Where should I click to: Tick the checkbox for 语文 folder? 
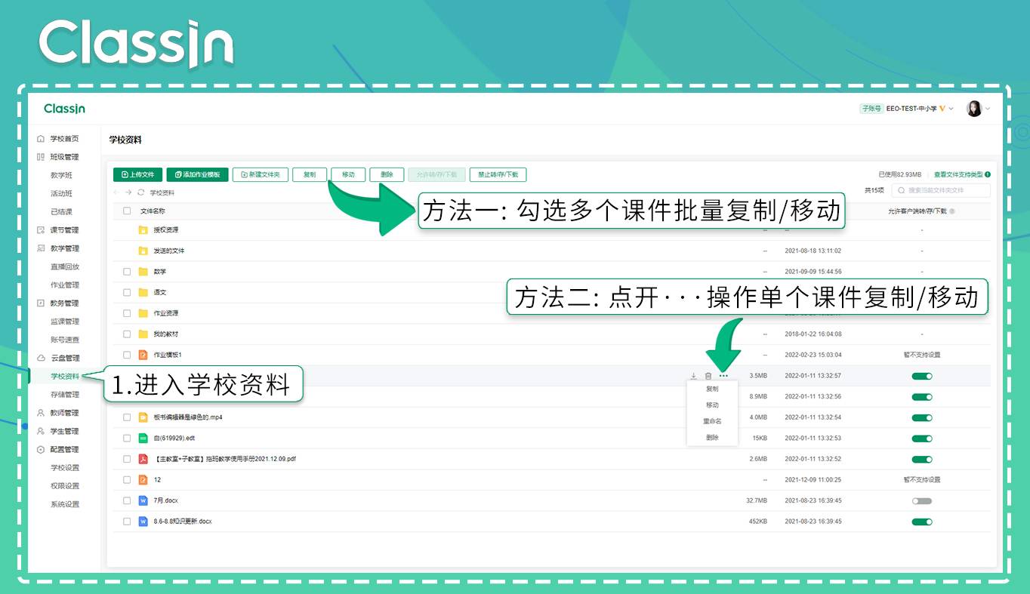pos(127,292)
